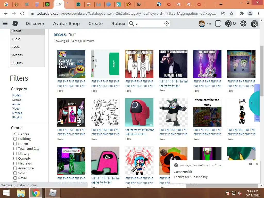Click the browser address bar URL
This screenshot has height=198, width=264.
126,13
